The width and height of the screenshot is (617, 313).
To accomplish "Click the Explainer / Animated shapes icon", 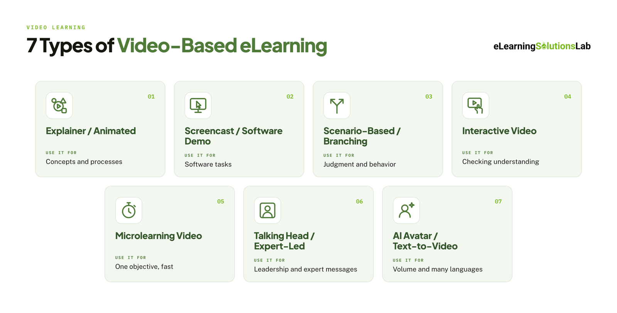I will tap(59, 105).
